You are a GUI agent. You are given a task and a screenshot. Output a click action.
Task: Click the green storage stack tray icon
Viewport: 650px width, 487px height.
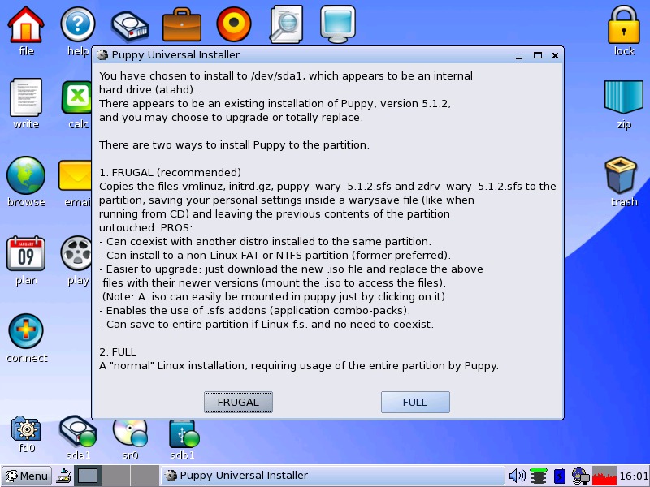click(x=539, y=476)
